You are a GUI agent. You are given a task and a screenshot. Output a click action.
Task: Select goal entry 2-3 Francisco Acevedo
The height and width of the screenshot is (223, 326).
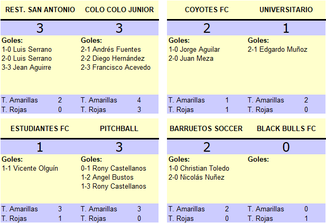pos(116,68)
